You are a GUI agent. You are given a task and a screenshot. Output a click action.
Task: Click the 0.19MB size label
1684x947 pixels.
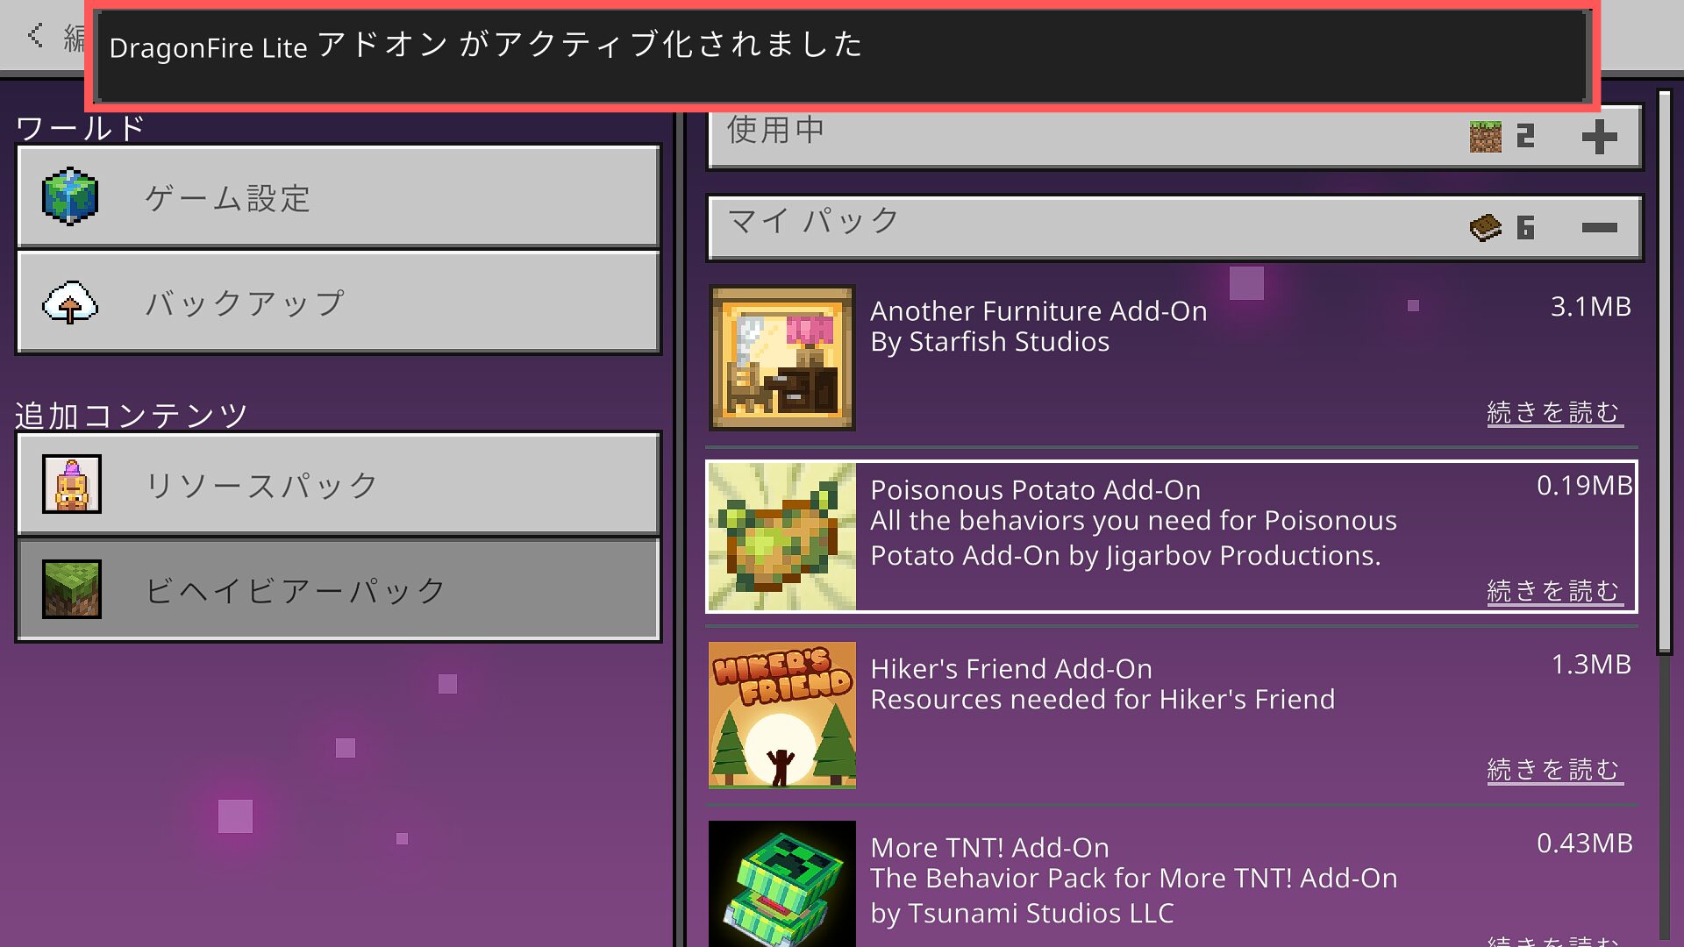(1585, 486)
